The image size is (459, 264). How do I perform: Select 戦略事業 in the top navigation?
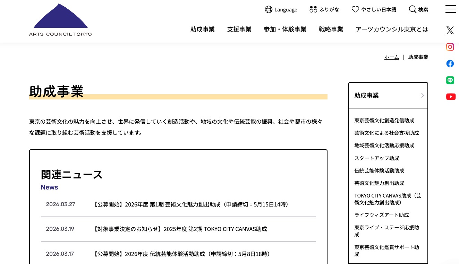[331, 29]
